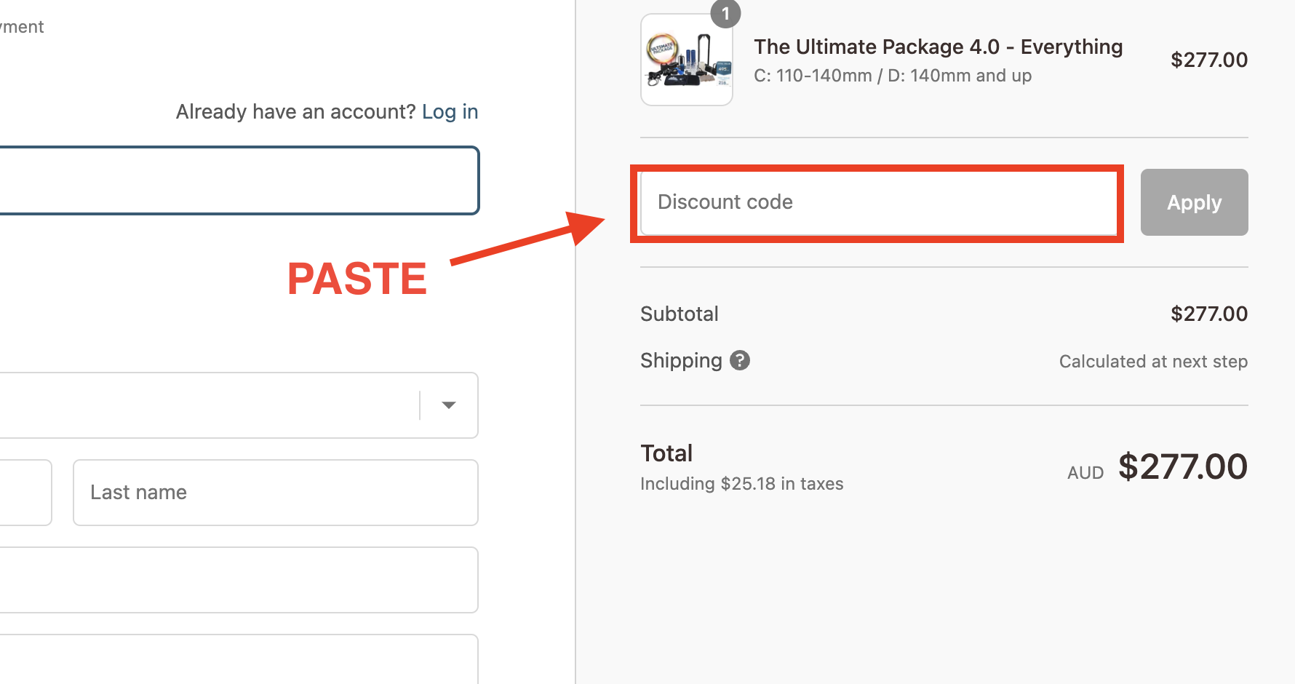
Task: Apply the discount code
Action: click(x=1194, y=202)
